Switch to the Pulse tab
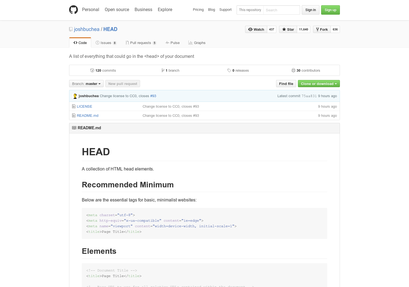This screenshot has width=409, height=287. (x=172, y=43)
